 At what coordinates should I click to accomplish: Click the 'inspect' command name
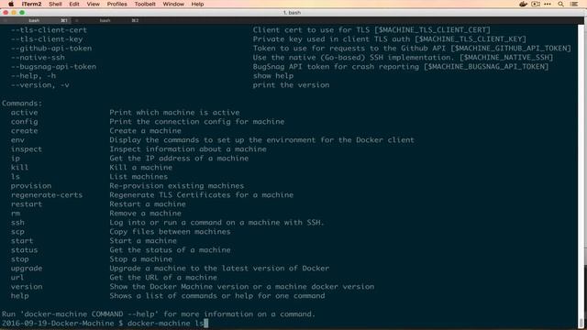pyautogui.click(x=27, y=148)
